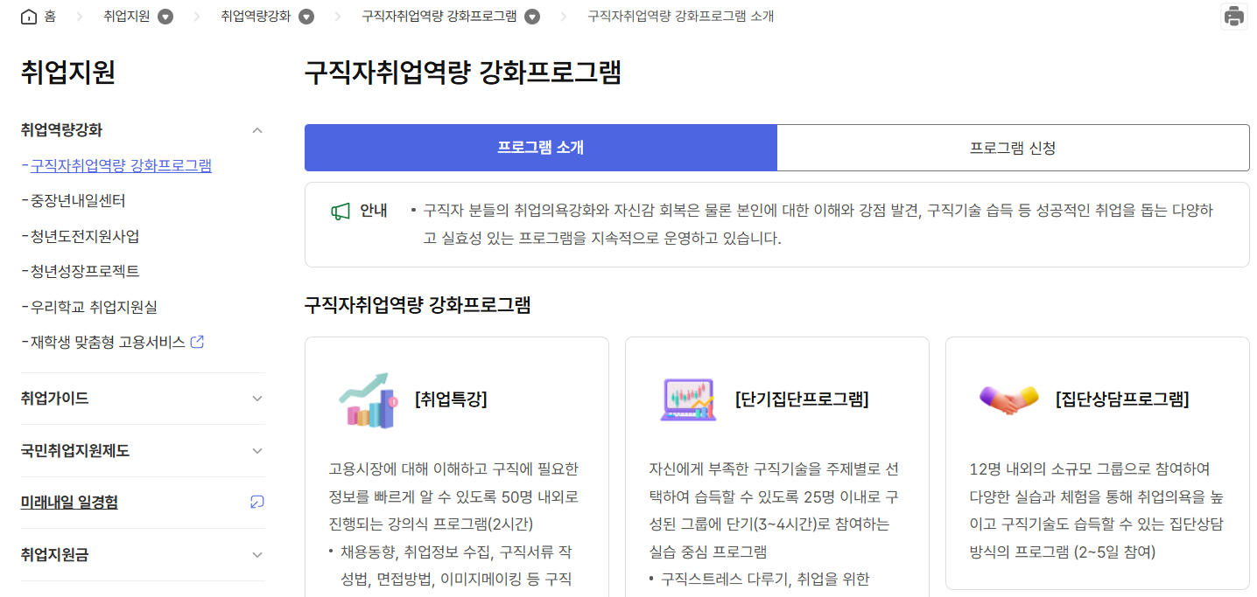Viewport: 1257px width, 597px height.
Task: Expand the 국민취업지원제도 sidebar menu
Action: click(257, 450)
